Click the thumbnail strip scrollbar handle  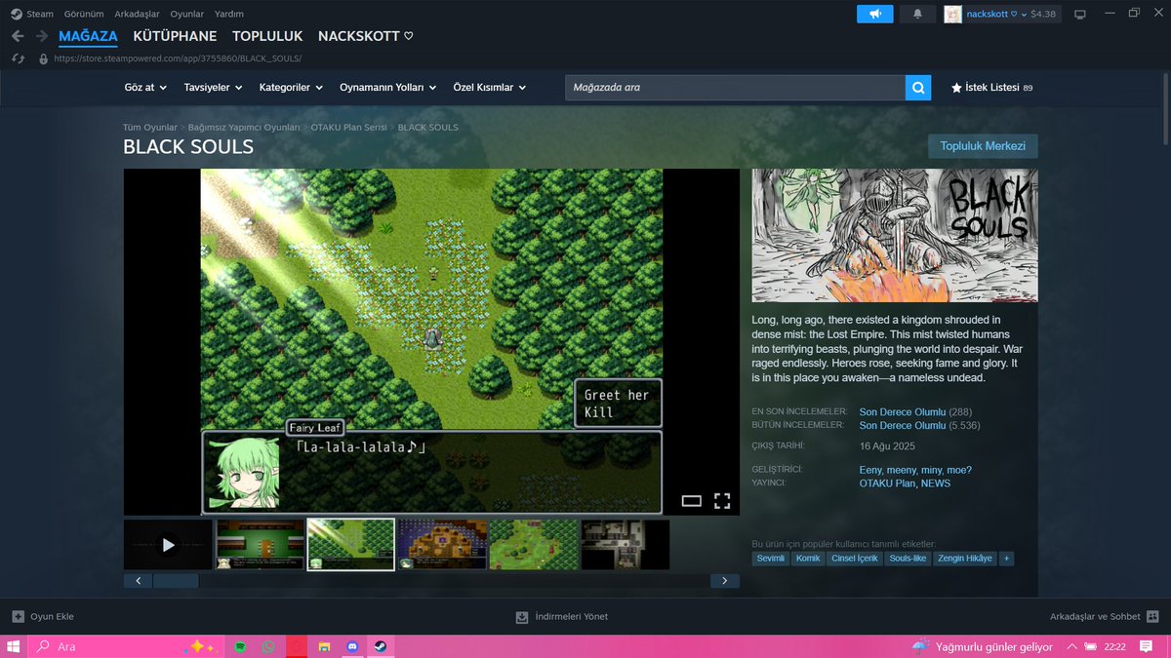pyautogui.click(x=176, y=581)
